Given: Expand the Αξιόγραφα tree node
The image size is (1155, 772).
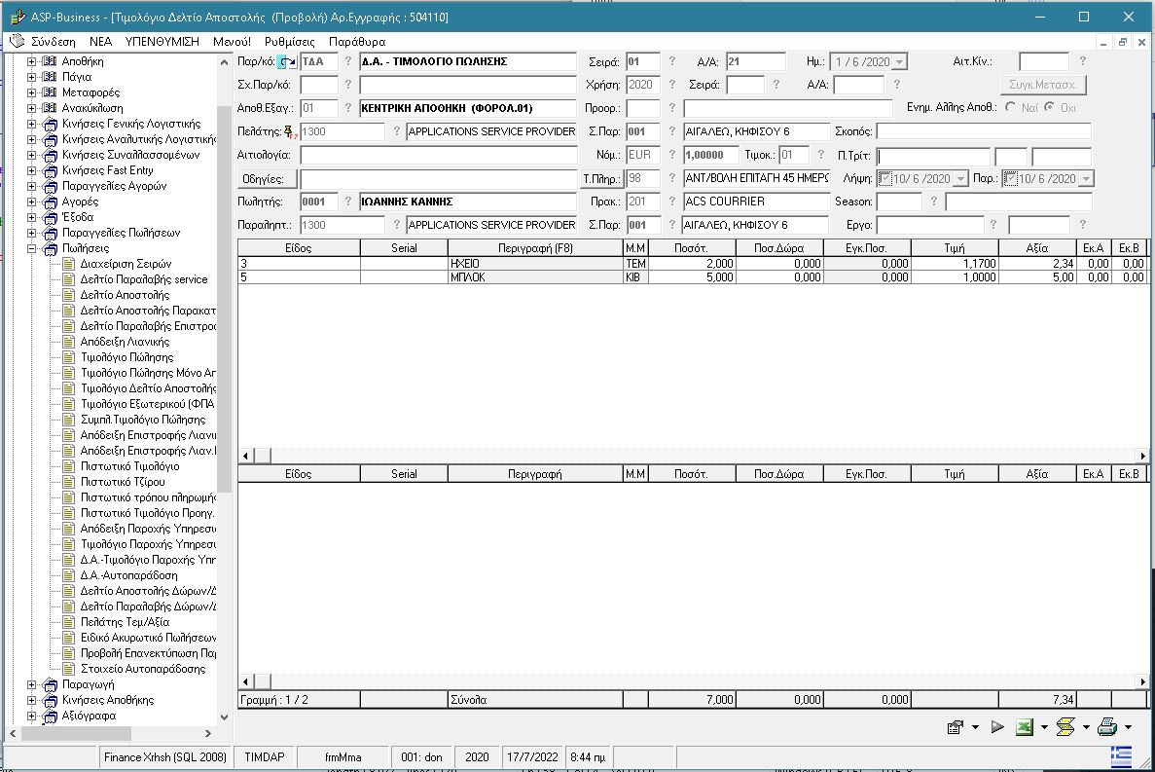Looking at the screenshot, I should pyautogui.click(x=32, y=716).
